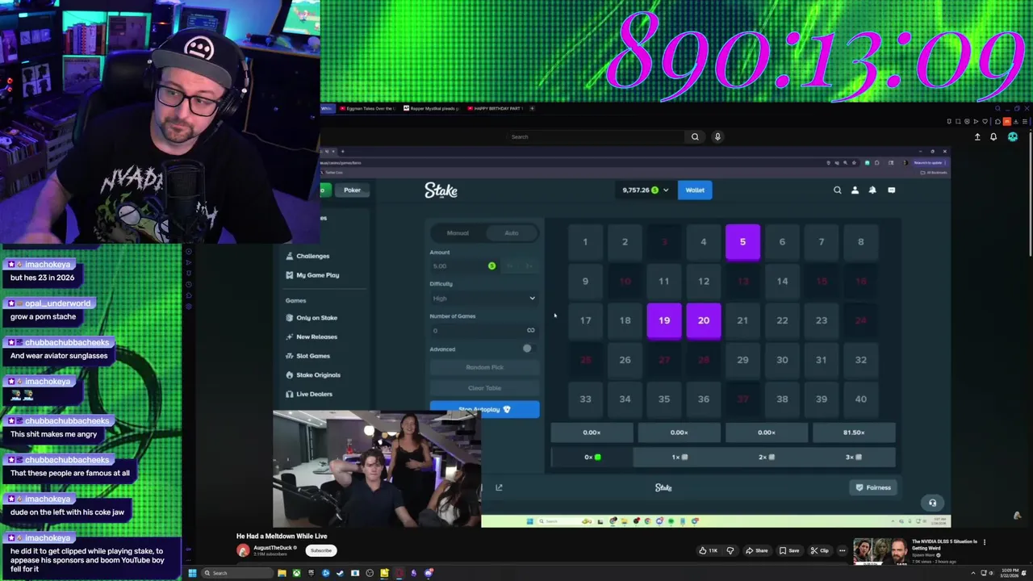The height and width of the screenshot is (581, 1033).
Task: Open the Difficulty High dropdown
Action: [484, 299]
